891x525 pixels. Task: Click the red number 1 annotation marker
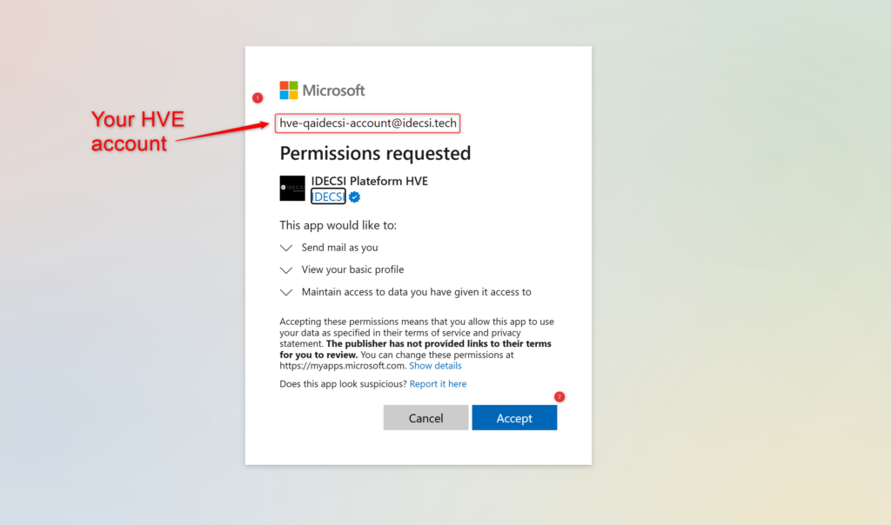pos(257,97)
